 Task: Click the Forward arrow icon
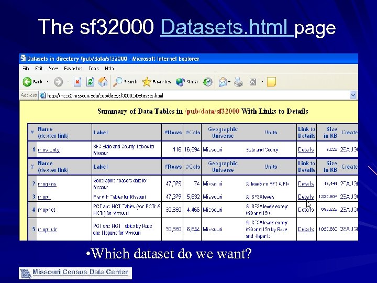(58, 82)
